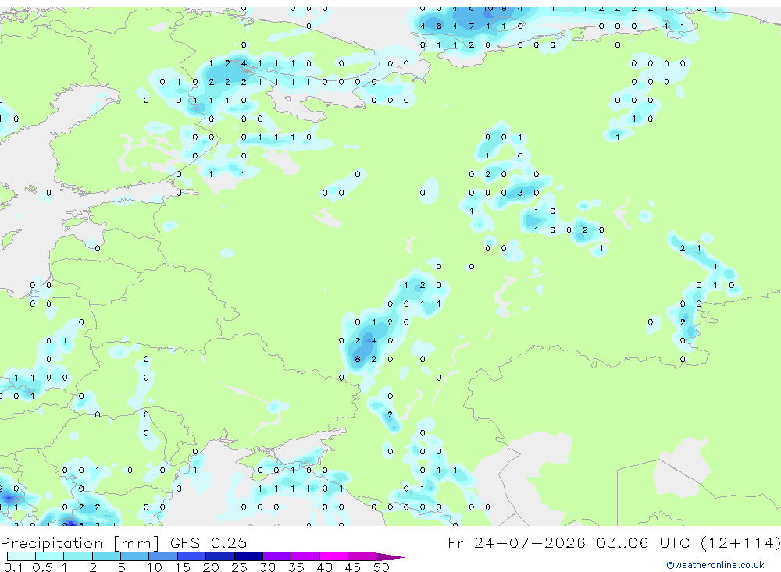Select the 5–10 mm legend color box
Screen dimensions: 781x572
134,556
